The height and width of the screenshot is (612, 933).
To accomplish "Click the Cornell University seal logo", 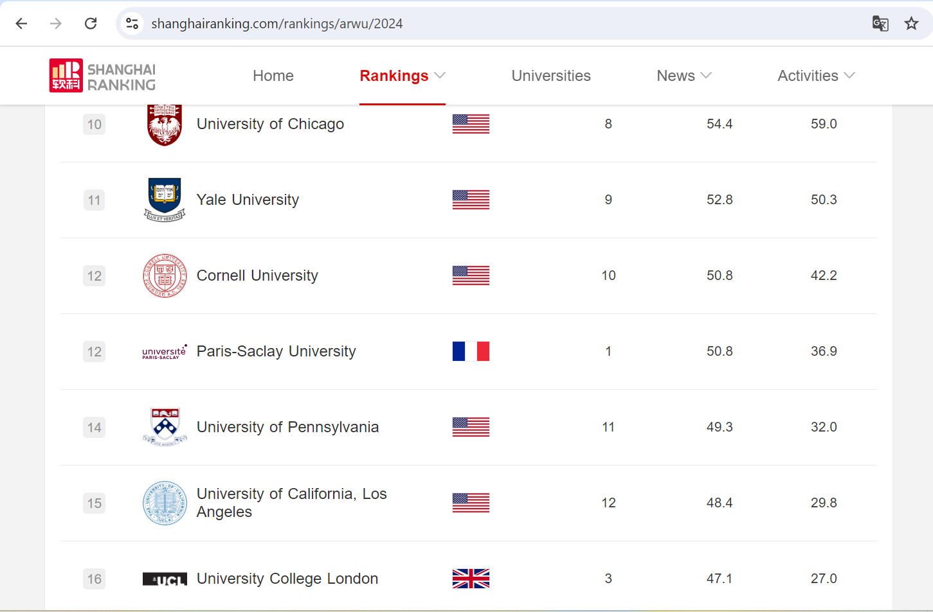I will pyautogui.click(x=165, y=275).
